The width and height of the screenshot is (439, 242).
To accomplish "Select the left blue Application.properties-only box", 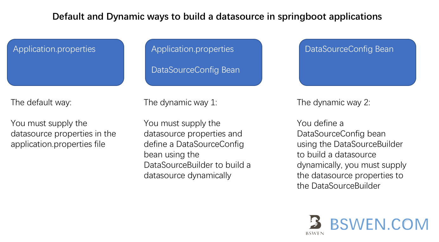I will (x=66, y=62).
